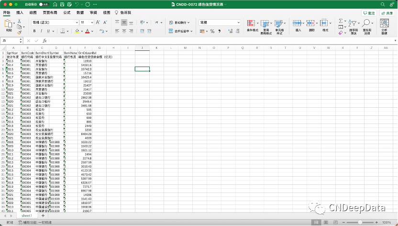Click the Home icon in title bar
Image resolution: width=398 pixels, height=226 pixels.
(x=55, y=4)
